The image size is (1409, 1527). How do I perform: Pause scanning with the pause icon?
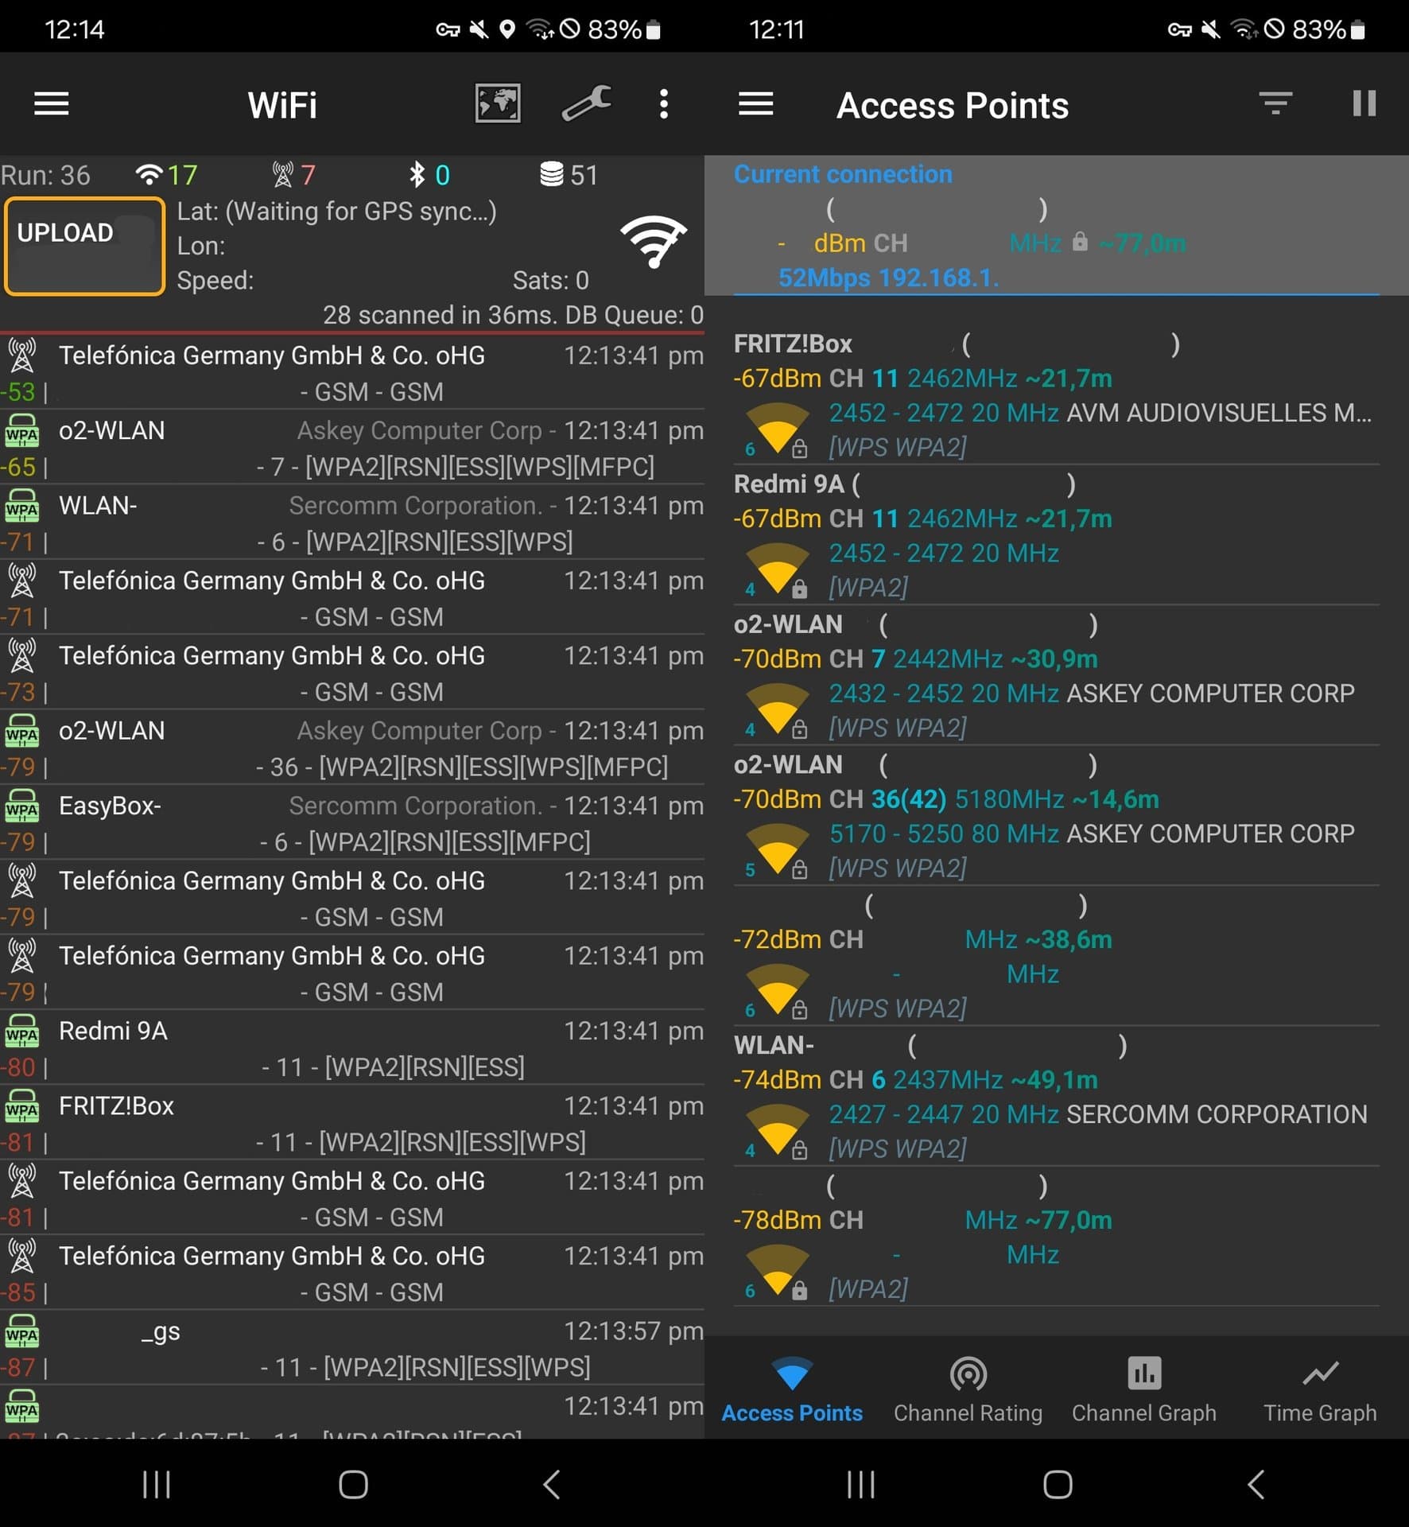point(1364,103)
